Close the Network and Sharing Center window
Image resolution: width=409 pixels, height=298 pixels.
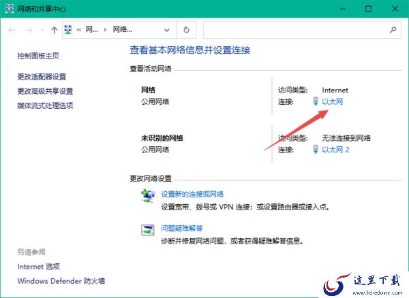tap(395, 9)
